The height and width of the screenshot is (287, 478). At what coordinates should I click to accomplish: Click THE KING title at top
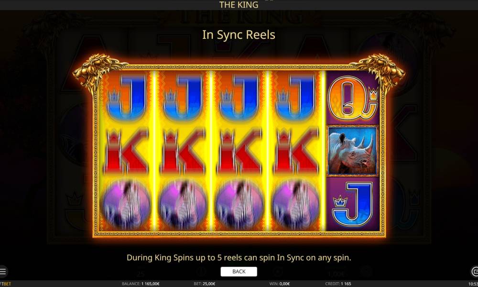click(239, 5)
